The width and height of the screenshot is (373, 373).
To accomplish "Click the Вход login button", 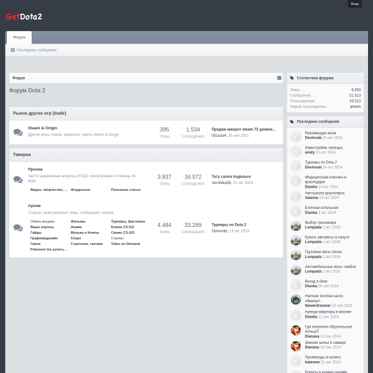I will click(355, 4).
